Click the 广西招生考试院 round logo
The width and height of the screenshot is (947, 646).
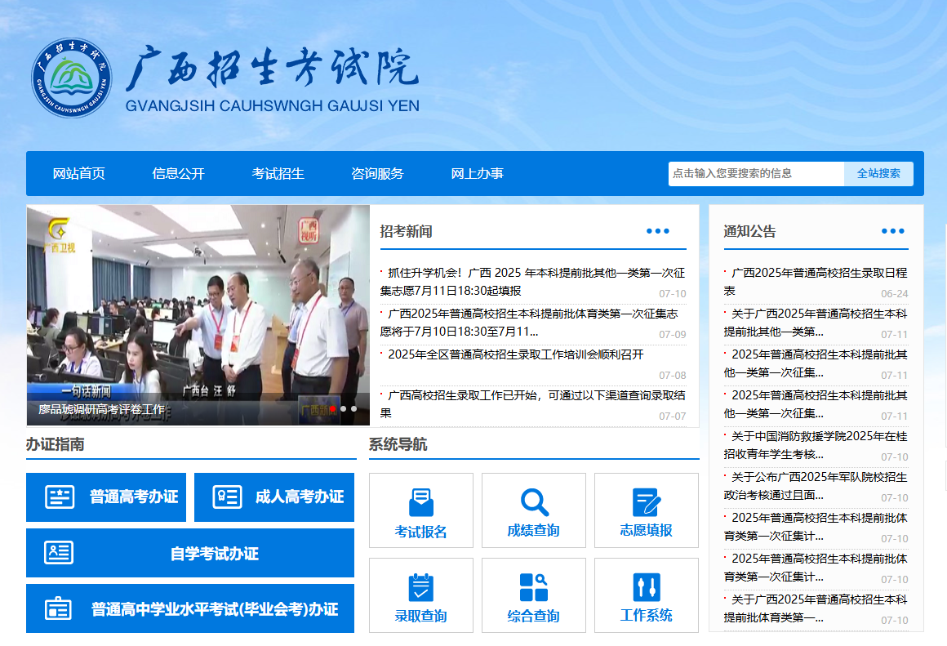click(70, 79)
